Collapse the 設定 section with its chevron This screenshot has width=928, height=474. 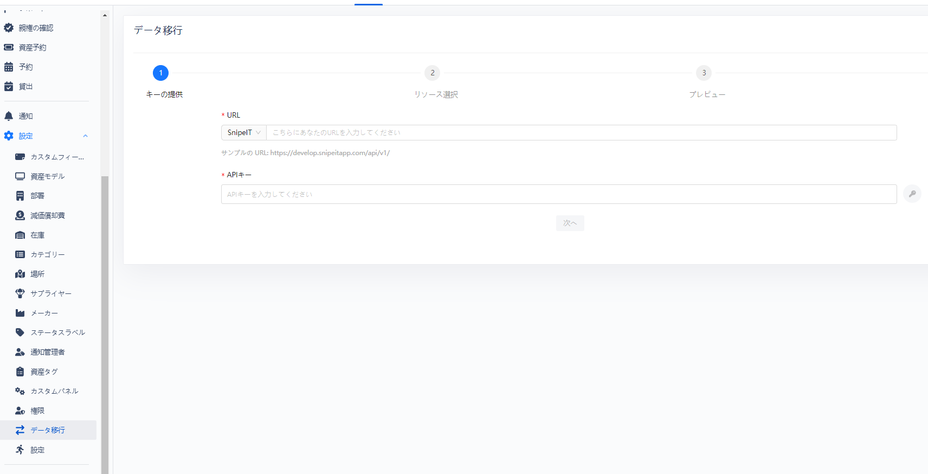point(85,136)
